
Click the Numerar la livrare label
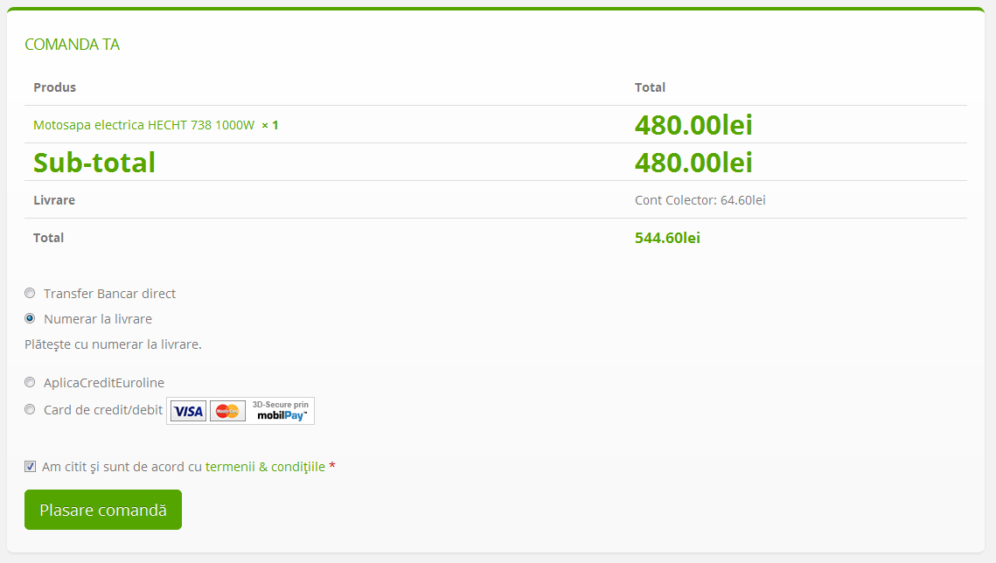[x=98, y=319]
